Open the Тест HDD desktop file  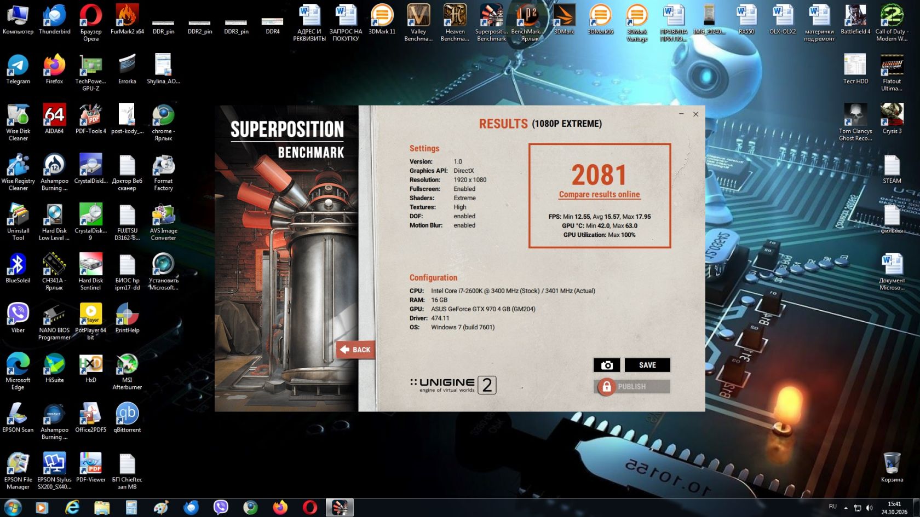pyautogui.click(x=855, y=69)
